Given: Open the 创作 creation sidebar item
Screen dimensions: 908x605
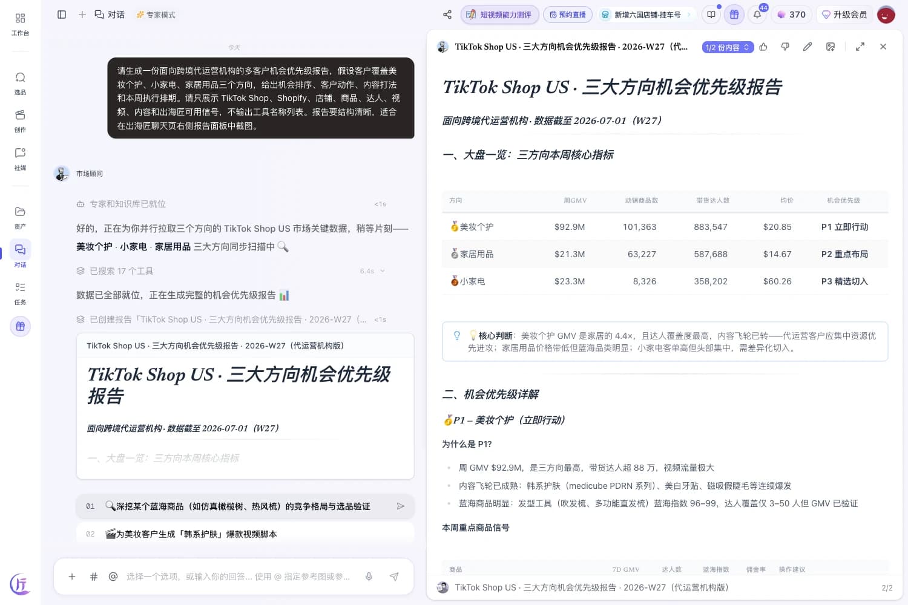Looking at the screenshot, I should click(20, 121).
